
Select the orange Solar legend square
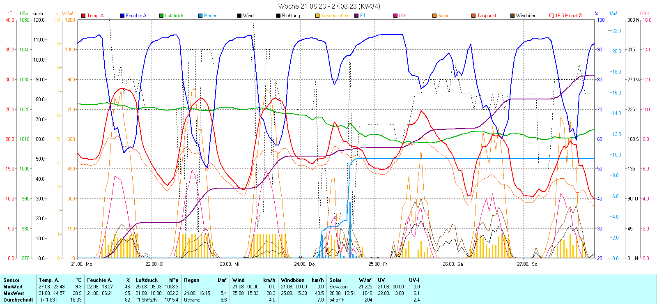tap(434, 16)
